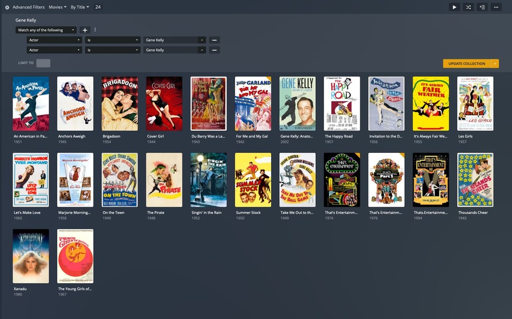
Task: Open the On the Town poster
Action: (120, 180)
